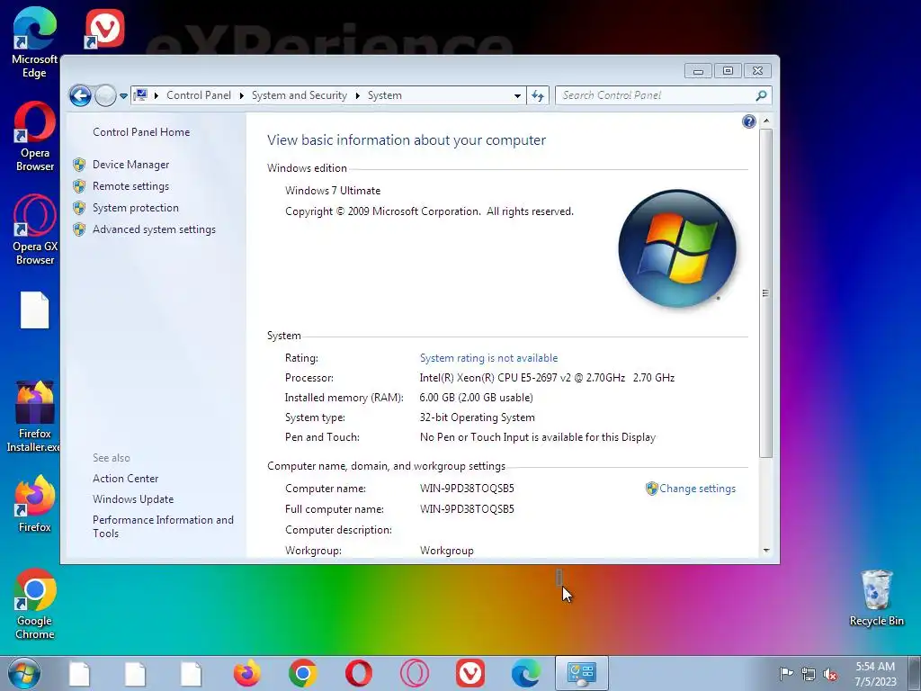Click the Workgroup value text
Image resolution: width=921 pixels, height=691 pixels.
pos(446,551)
